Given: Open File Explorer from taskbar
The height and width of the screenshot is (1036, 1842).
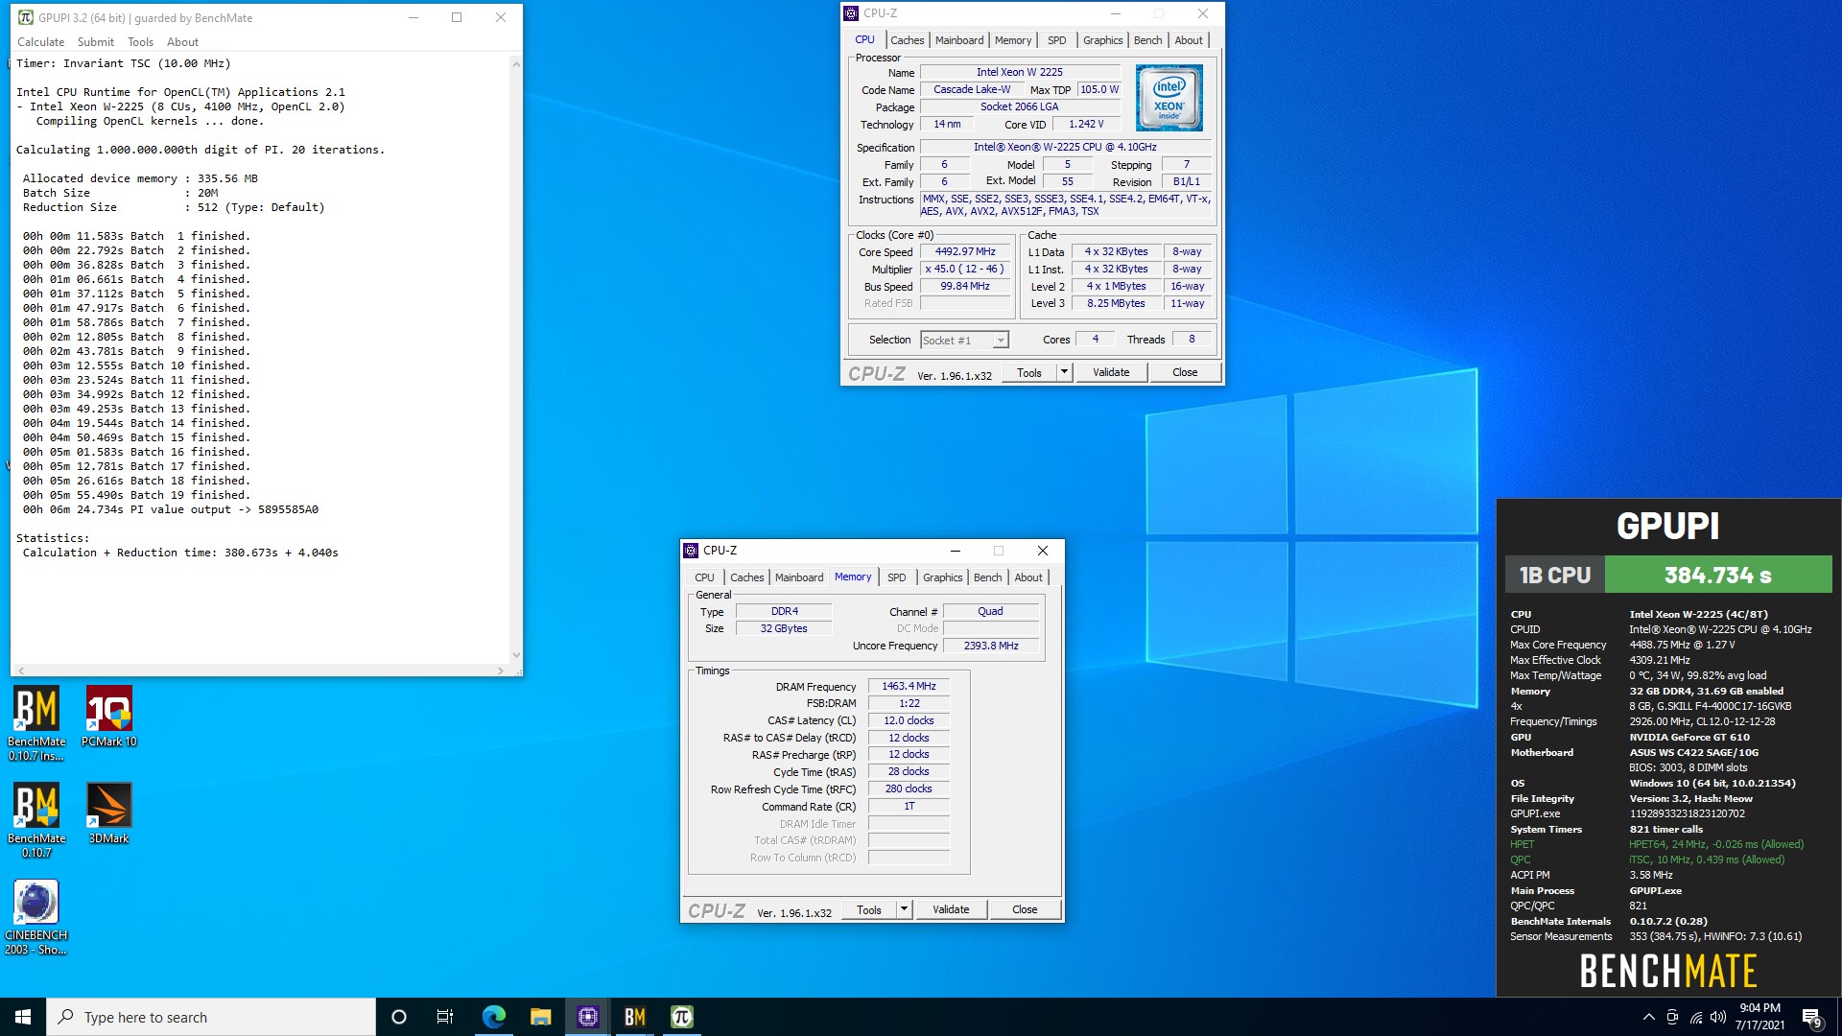Looking at the screenshot, I should [540, 1017].
